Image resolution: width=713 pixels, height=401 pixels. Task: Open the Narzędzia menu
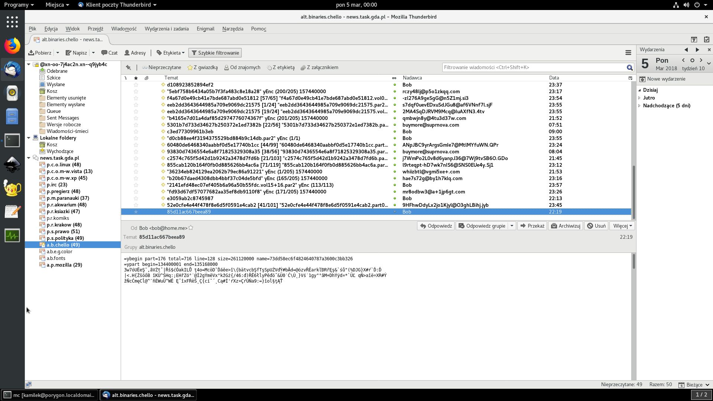point(232,29)
